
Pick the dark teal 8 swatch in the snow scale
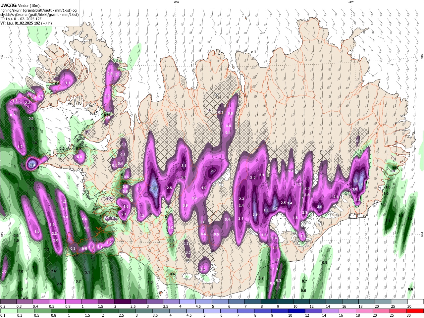click(269, 302)
